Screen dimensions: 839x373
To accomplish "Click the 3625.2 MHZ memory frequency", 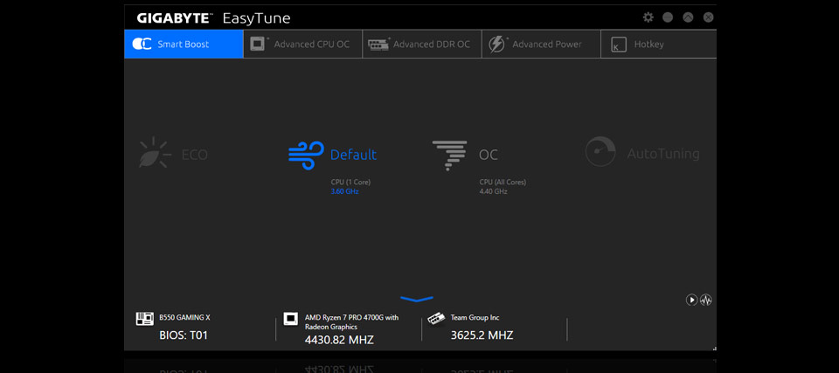I will 482,335.
